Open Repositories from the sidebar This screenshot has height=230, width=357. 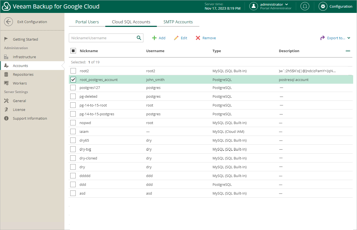(23, 74)
